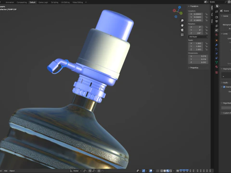The width and height of the screenshot is (231, 173).
Task: Switch orthographic view with the grid icon
Action: 182,35
